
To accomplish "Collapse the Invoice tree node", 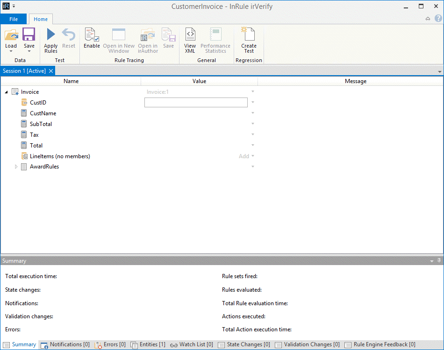I will click(x=6, y=92).
